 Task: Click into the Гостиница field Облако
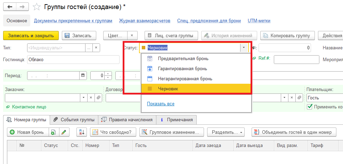pyautogui.click(x=73, y=59)
